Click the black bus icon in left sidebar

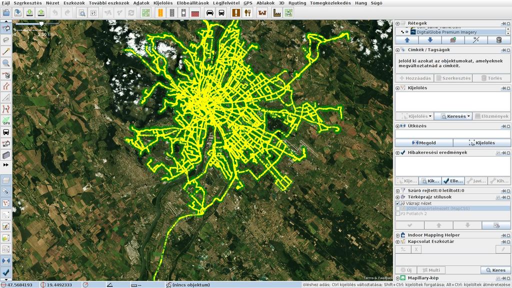tap(6, 132)
